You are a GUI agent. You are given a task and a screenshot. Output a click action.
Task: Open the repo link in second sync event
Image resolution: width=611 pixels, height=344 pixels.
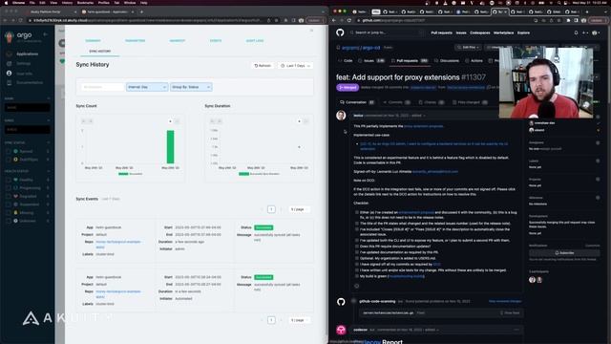[x=117, y=294]
